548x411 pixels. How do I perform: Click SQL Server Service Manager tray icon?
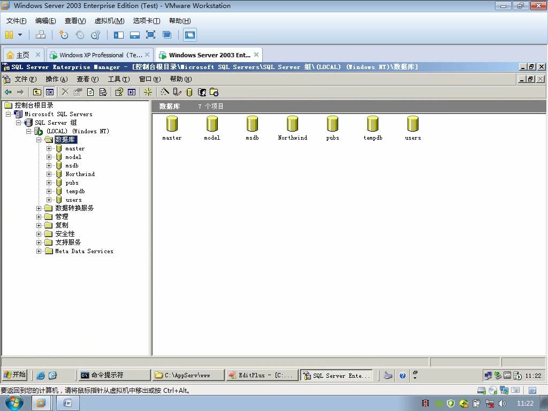click(517, 376)
